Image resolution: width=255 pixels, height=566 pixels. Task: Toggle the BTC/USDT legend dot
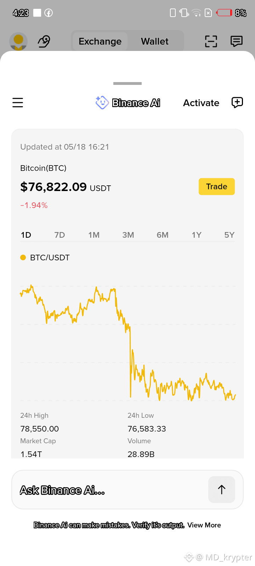[x=23, y=258]
